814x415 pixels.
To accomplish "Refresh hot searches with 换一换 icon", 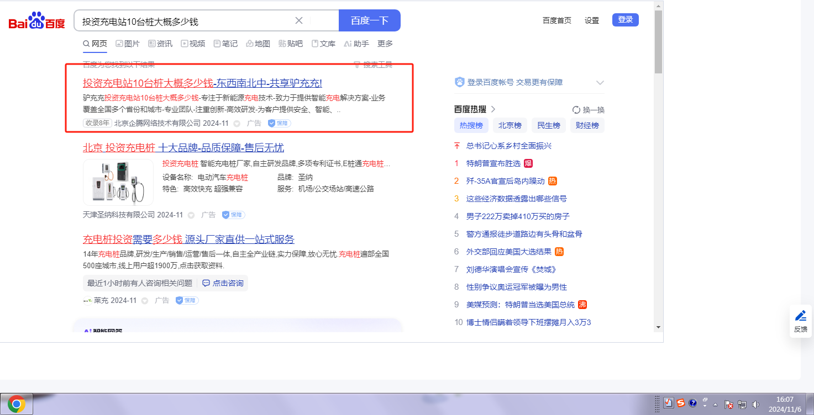I will coord(576,110).
